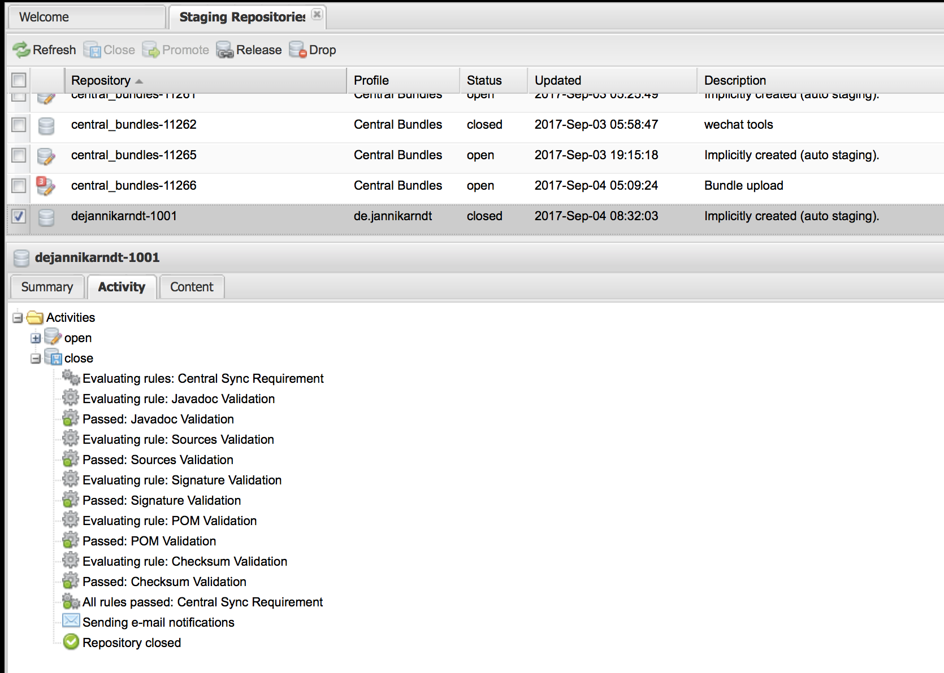This screenshot has width=944, height=673.
Task: Click gear icon for Evaluating Javadoc Validation
Action: [71, 397]
